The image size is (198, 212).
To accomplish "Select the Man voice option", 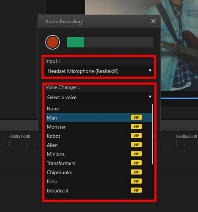I will coord(98,117).
